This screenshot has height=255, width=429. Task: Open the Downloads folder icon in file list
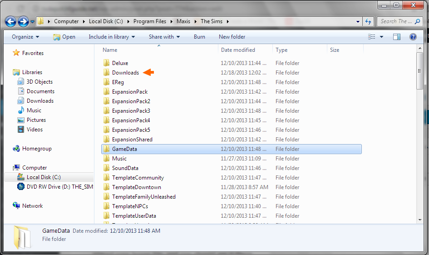click(107, 73)
